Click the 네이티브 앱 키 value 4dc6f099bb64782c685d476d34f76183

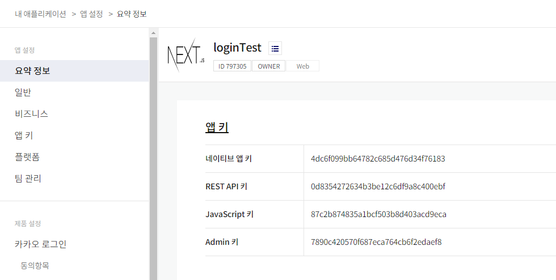[378, 159]
